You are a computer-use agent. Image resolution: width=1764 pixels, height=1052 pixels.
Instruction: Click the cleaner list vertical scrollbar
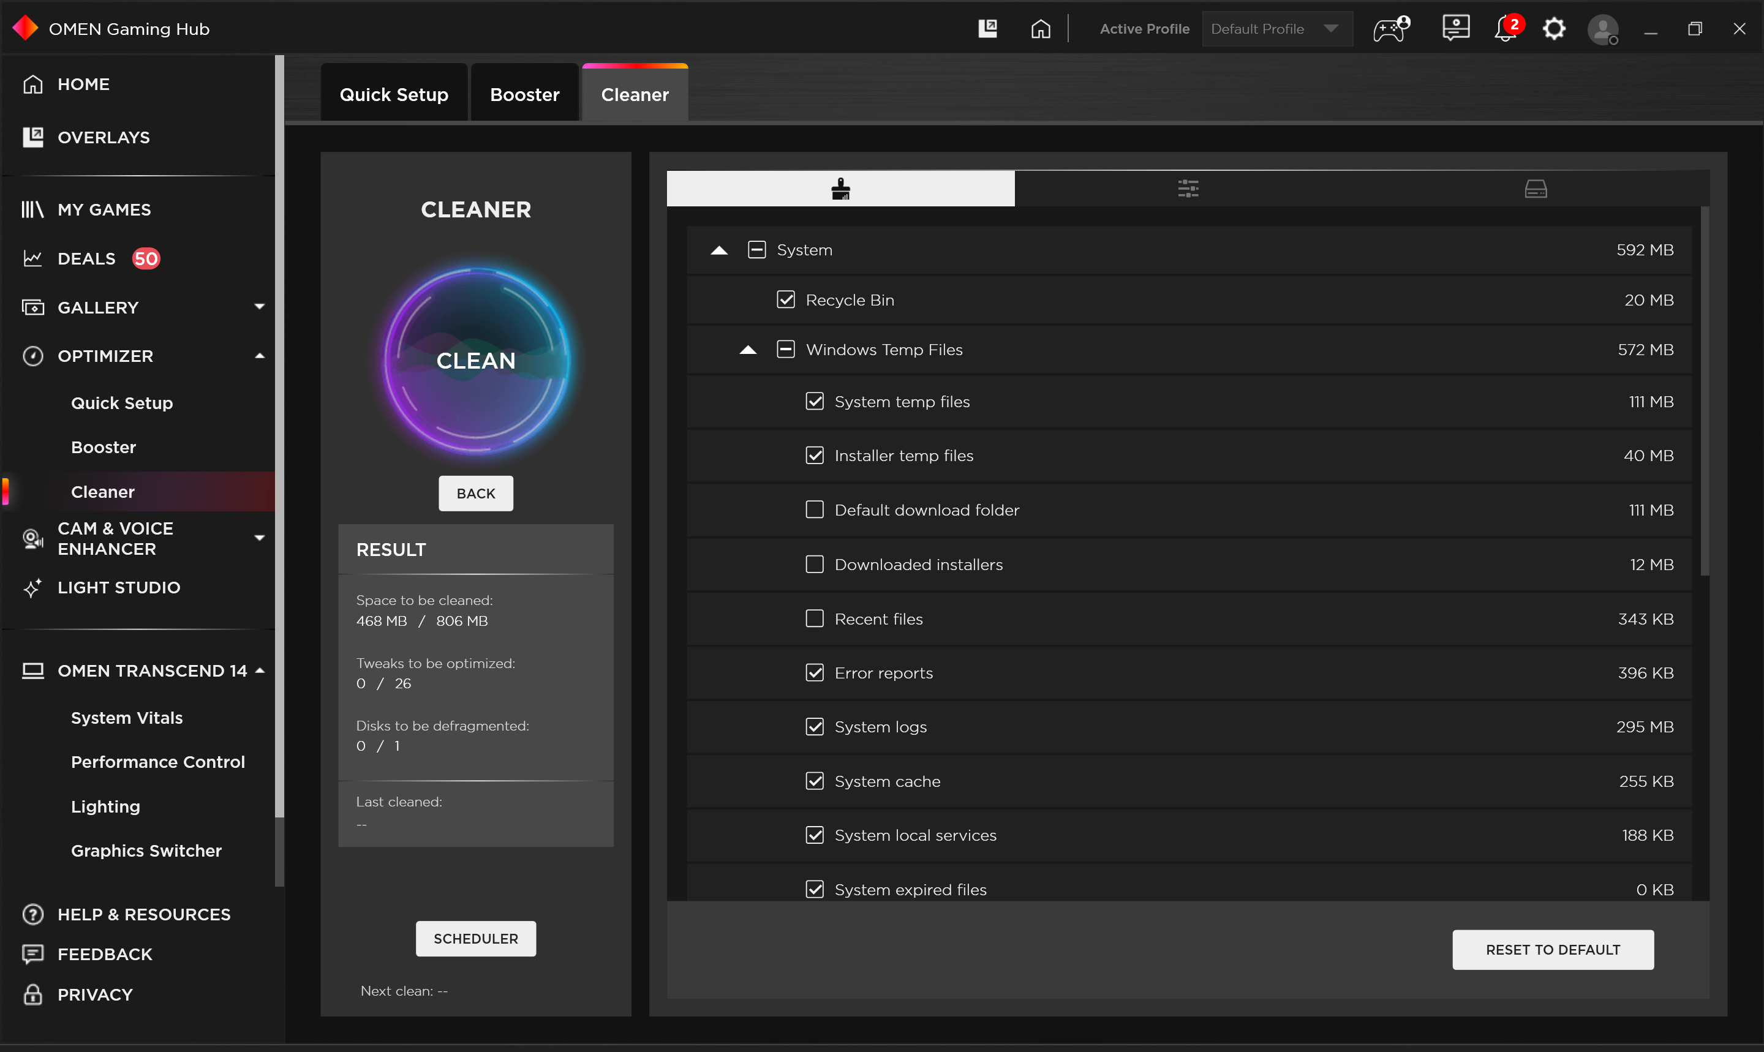click(1705, 391)
